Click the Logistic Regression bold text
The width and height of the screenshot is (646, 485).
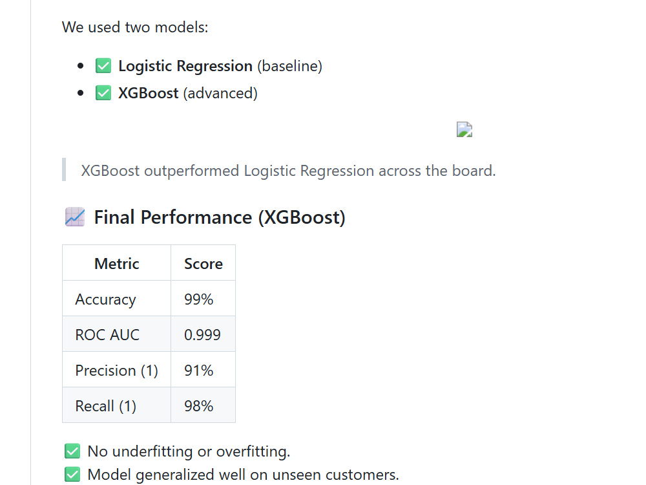point(185,66)
